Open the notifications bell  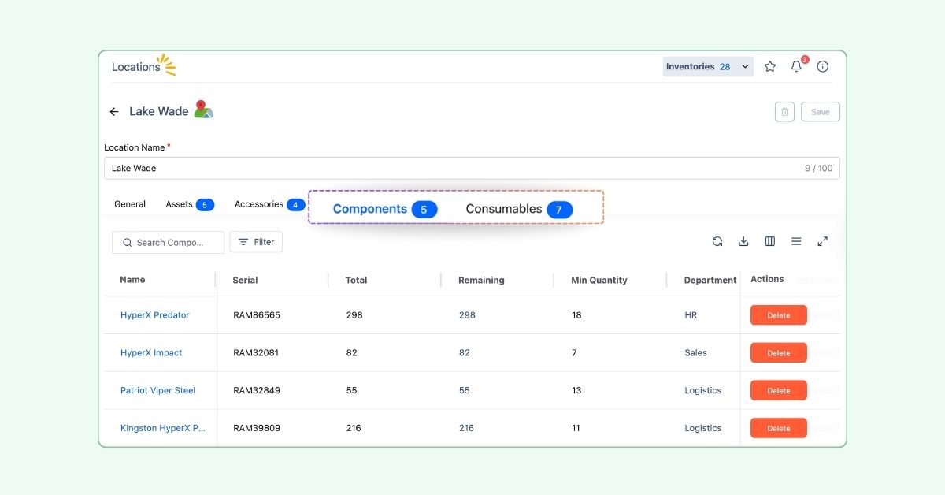pos(796,67)
